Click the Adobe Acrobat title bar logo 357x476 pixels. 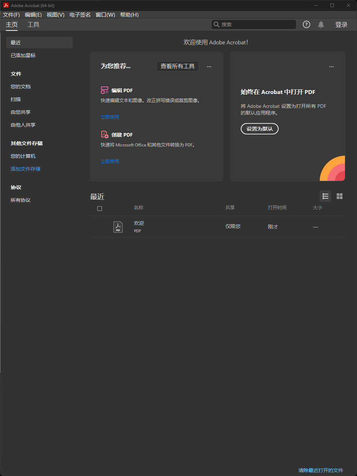click(6, 5)
